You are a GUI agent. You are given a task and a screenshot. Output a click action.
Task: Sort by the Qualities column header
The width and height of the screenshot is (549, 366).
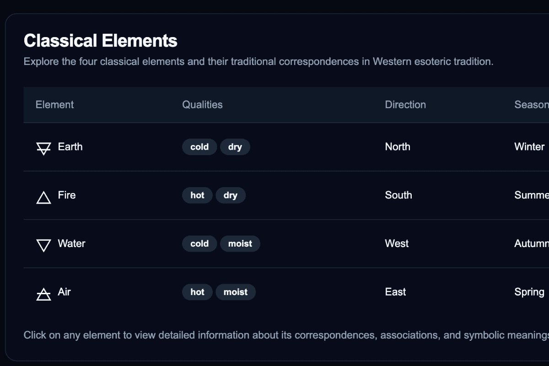click(202, 105)
